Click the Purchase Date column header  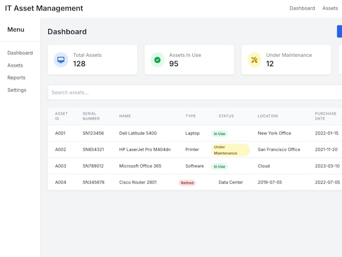pyautogui.click(x=326, y=116)
